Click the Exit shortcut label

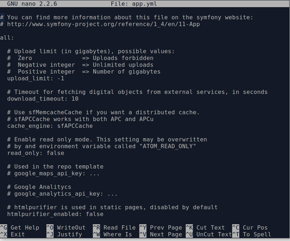point(17,234)
